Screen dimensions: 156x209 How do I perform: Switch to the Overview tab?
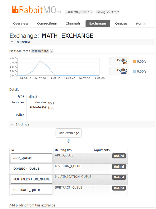click(x=21, y=23)
